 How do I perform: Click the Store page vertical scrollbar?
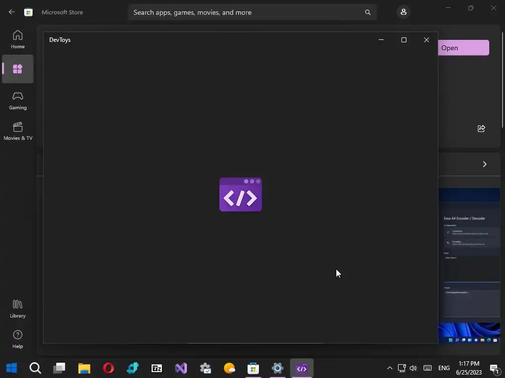503,80
